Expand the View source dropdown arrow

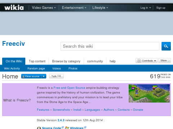tap(44, 76)
